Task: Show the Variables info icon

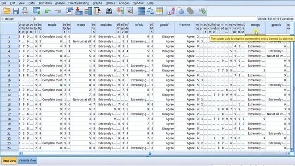Action: [88, 11]
